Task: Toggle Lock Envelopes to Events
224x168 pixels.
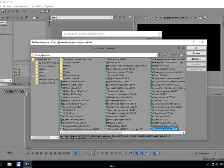Action: [x=154, y=153]
